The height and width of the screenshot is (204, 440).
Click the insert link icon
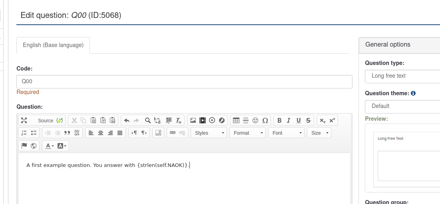coord(173,133)
